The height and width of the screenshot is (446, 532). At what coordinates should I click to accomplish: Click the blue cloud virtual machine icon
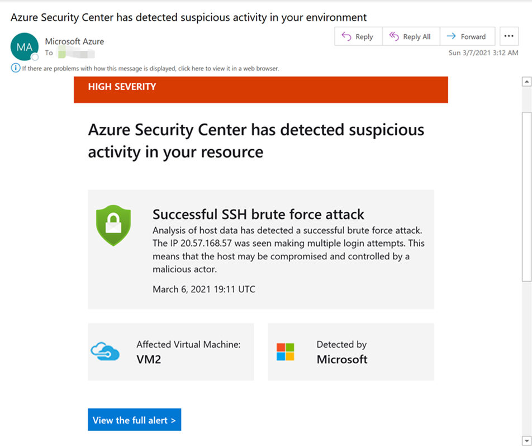105,352
